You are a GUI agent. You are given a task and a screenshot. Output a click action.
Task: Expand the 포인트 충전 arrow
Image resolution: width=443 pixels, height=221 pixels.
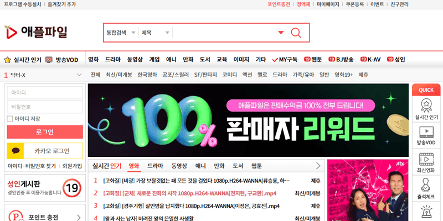click(79, 218)
